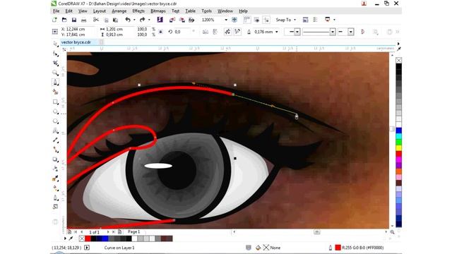Select the Zoom tool in toolbox
This screenshot has height=254, width=452.
click(x=55, y=73)
